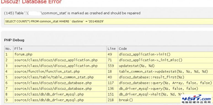Image resolution: width=213 pixels, height=105 pixels.
Task: Click the No. cell in the function_stat.php row
Action: tap(9, 71)
